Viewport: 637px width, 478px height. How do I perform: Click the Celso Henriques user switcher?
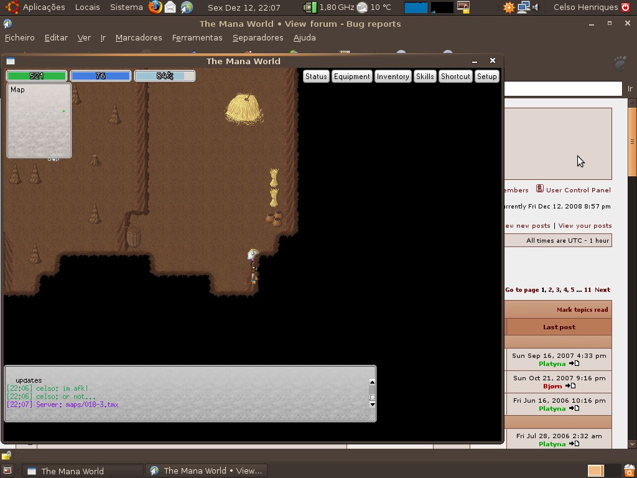[585, 7]
